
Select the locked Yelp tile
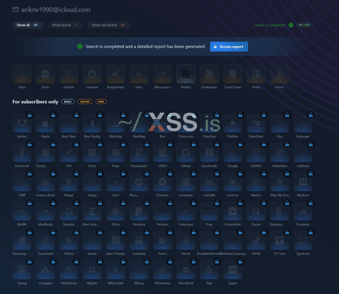click(209, 270)
